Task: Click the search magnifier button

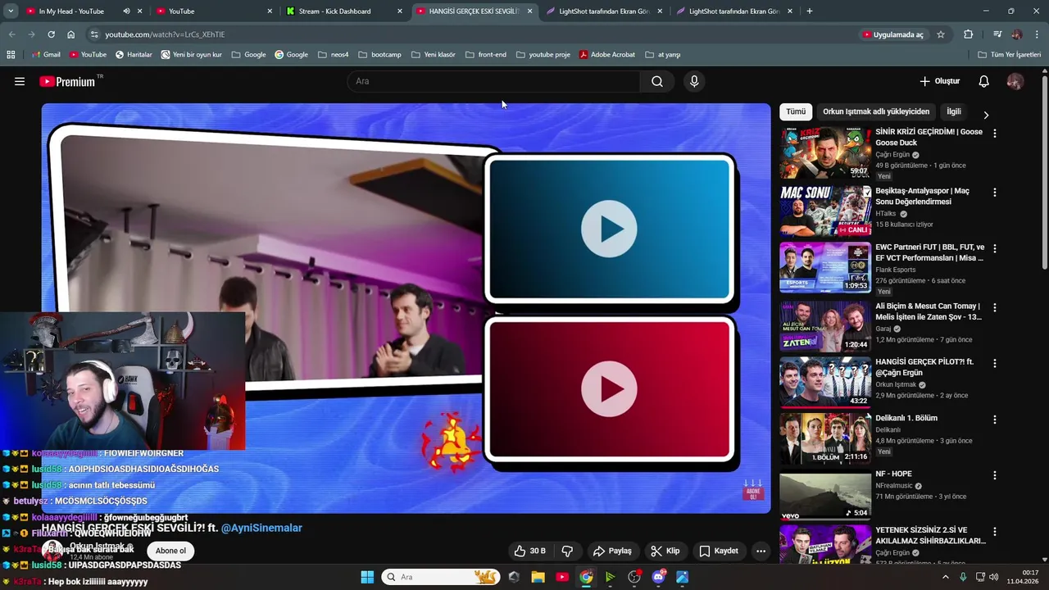Action: 657,81
